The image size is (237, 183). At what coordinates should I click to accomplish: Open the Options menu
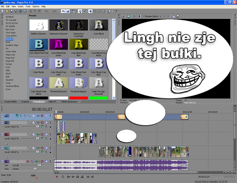point(36,7)
